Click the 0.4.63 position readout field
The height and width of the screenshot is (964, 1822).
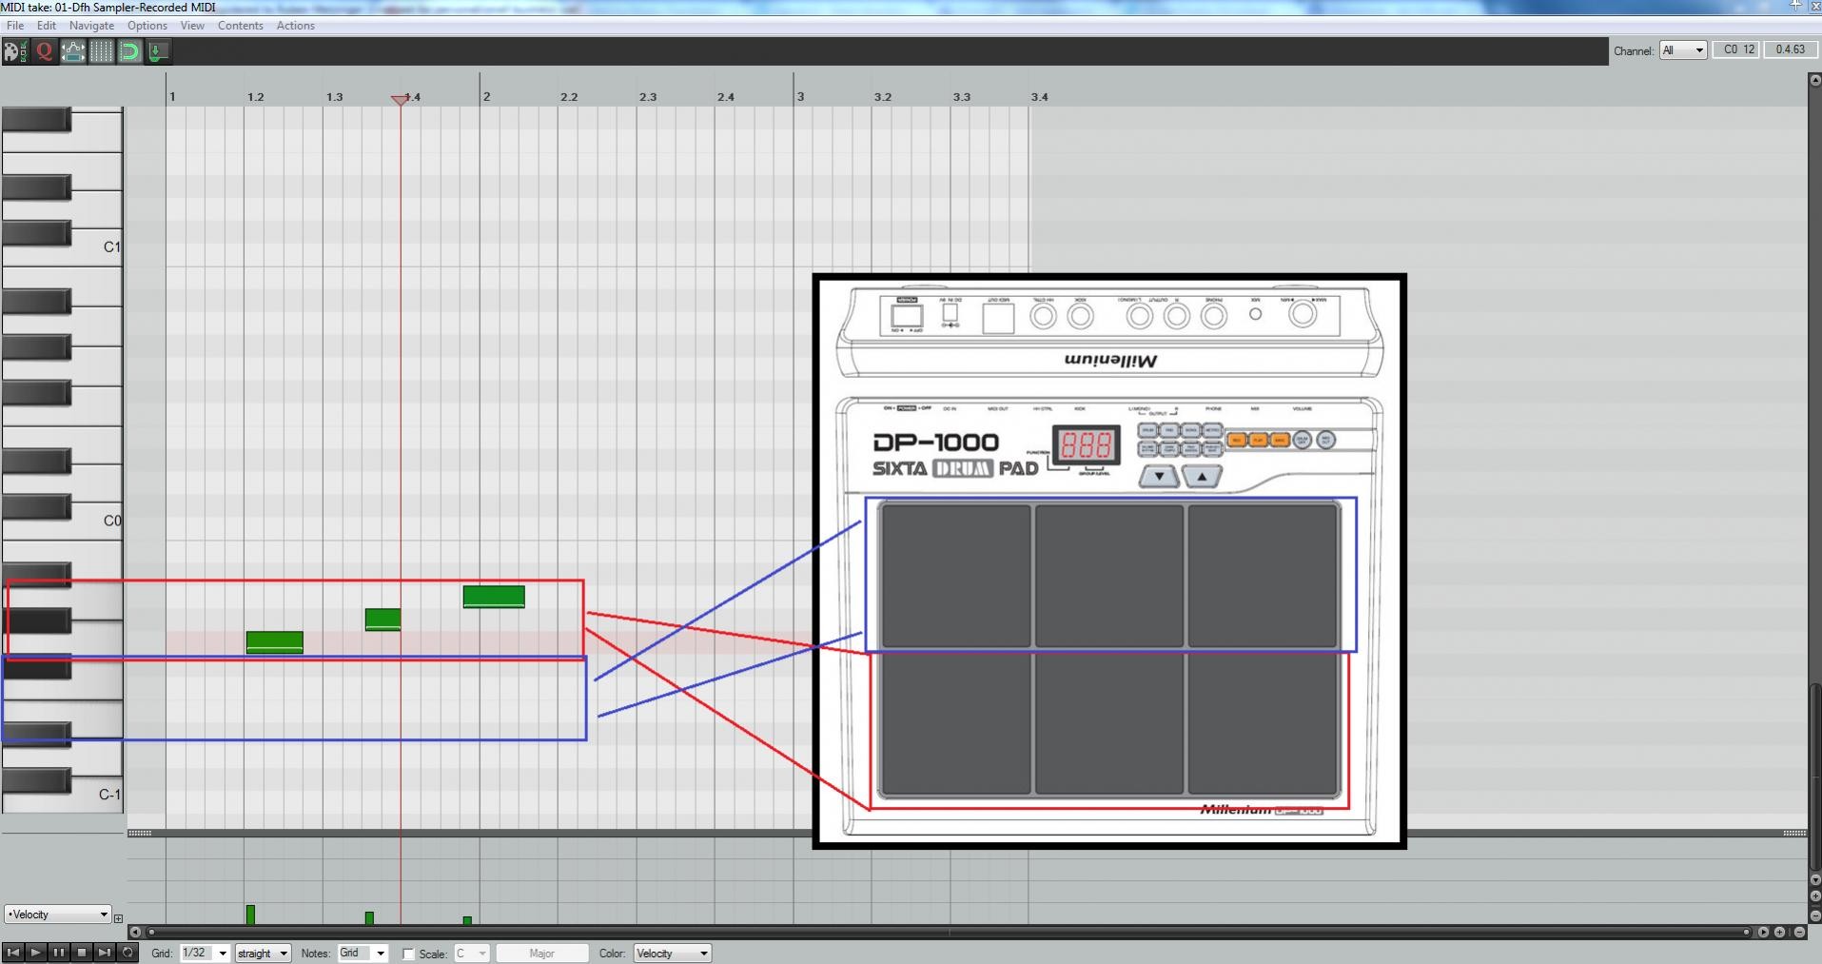click(x=1790, y=49)
